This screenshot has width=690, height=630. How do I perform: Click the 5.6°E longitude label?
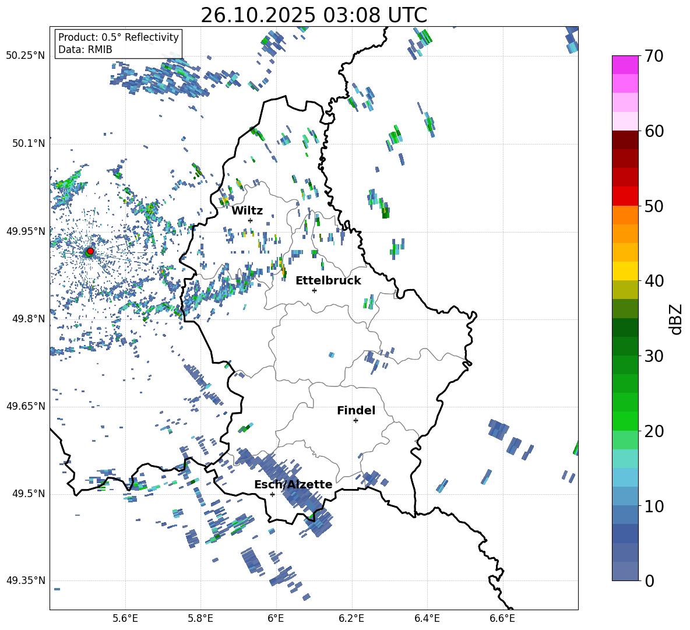point(125,618)
